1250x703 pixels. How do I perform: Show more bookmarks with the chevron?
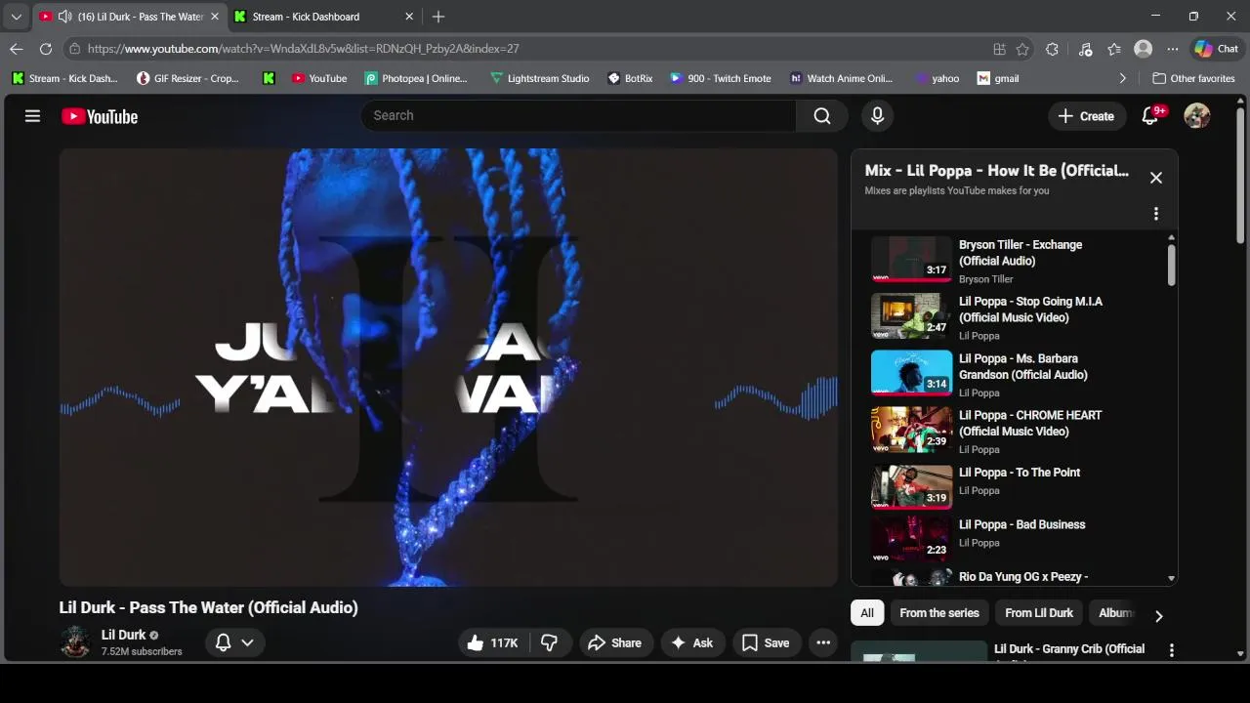tap(1122, 78)
